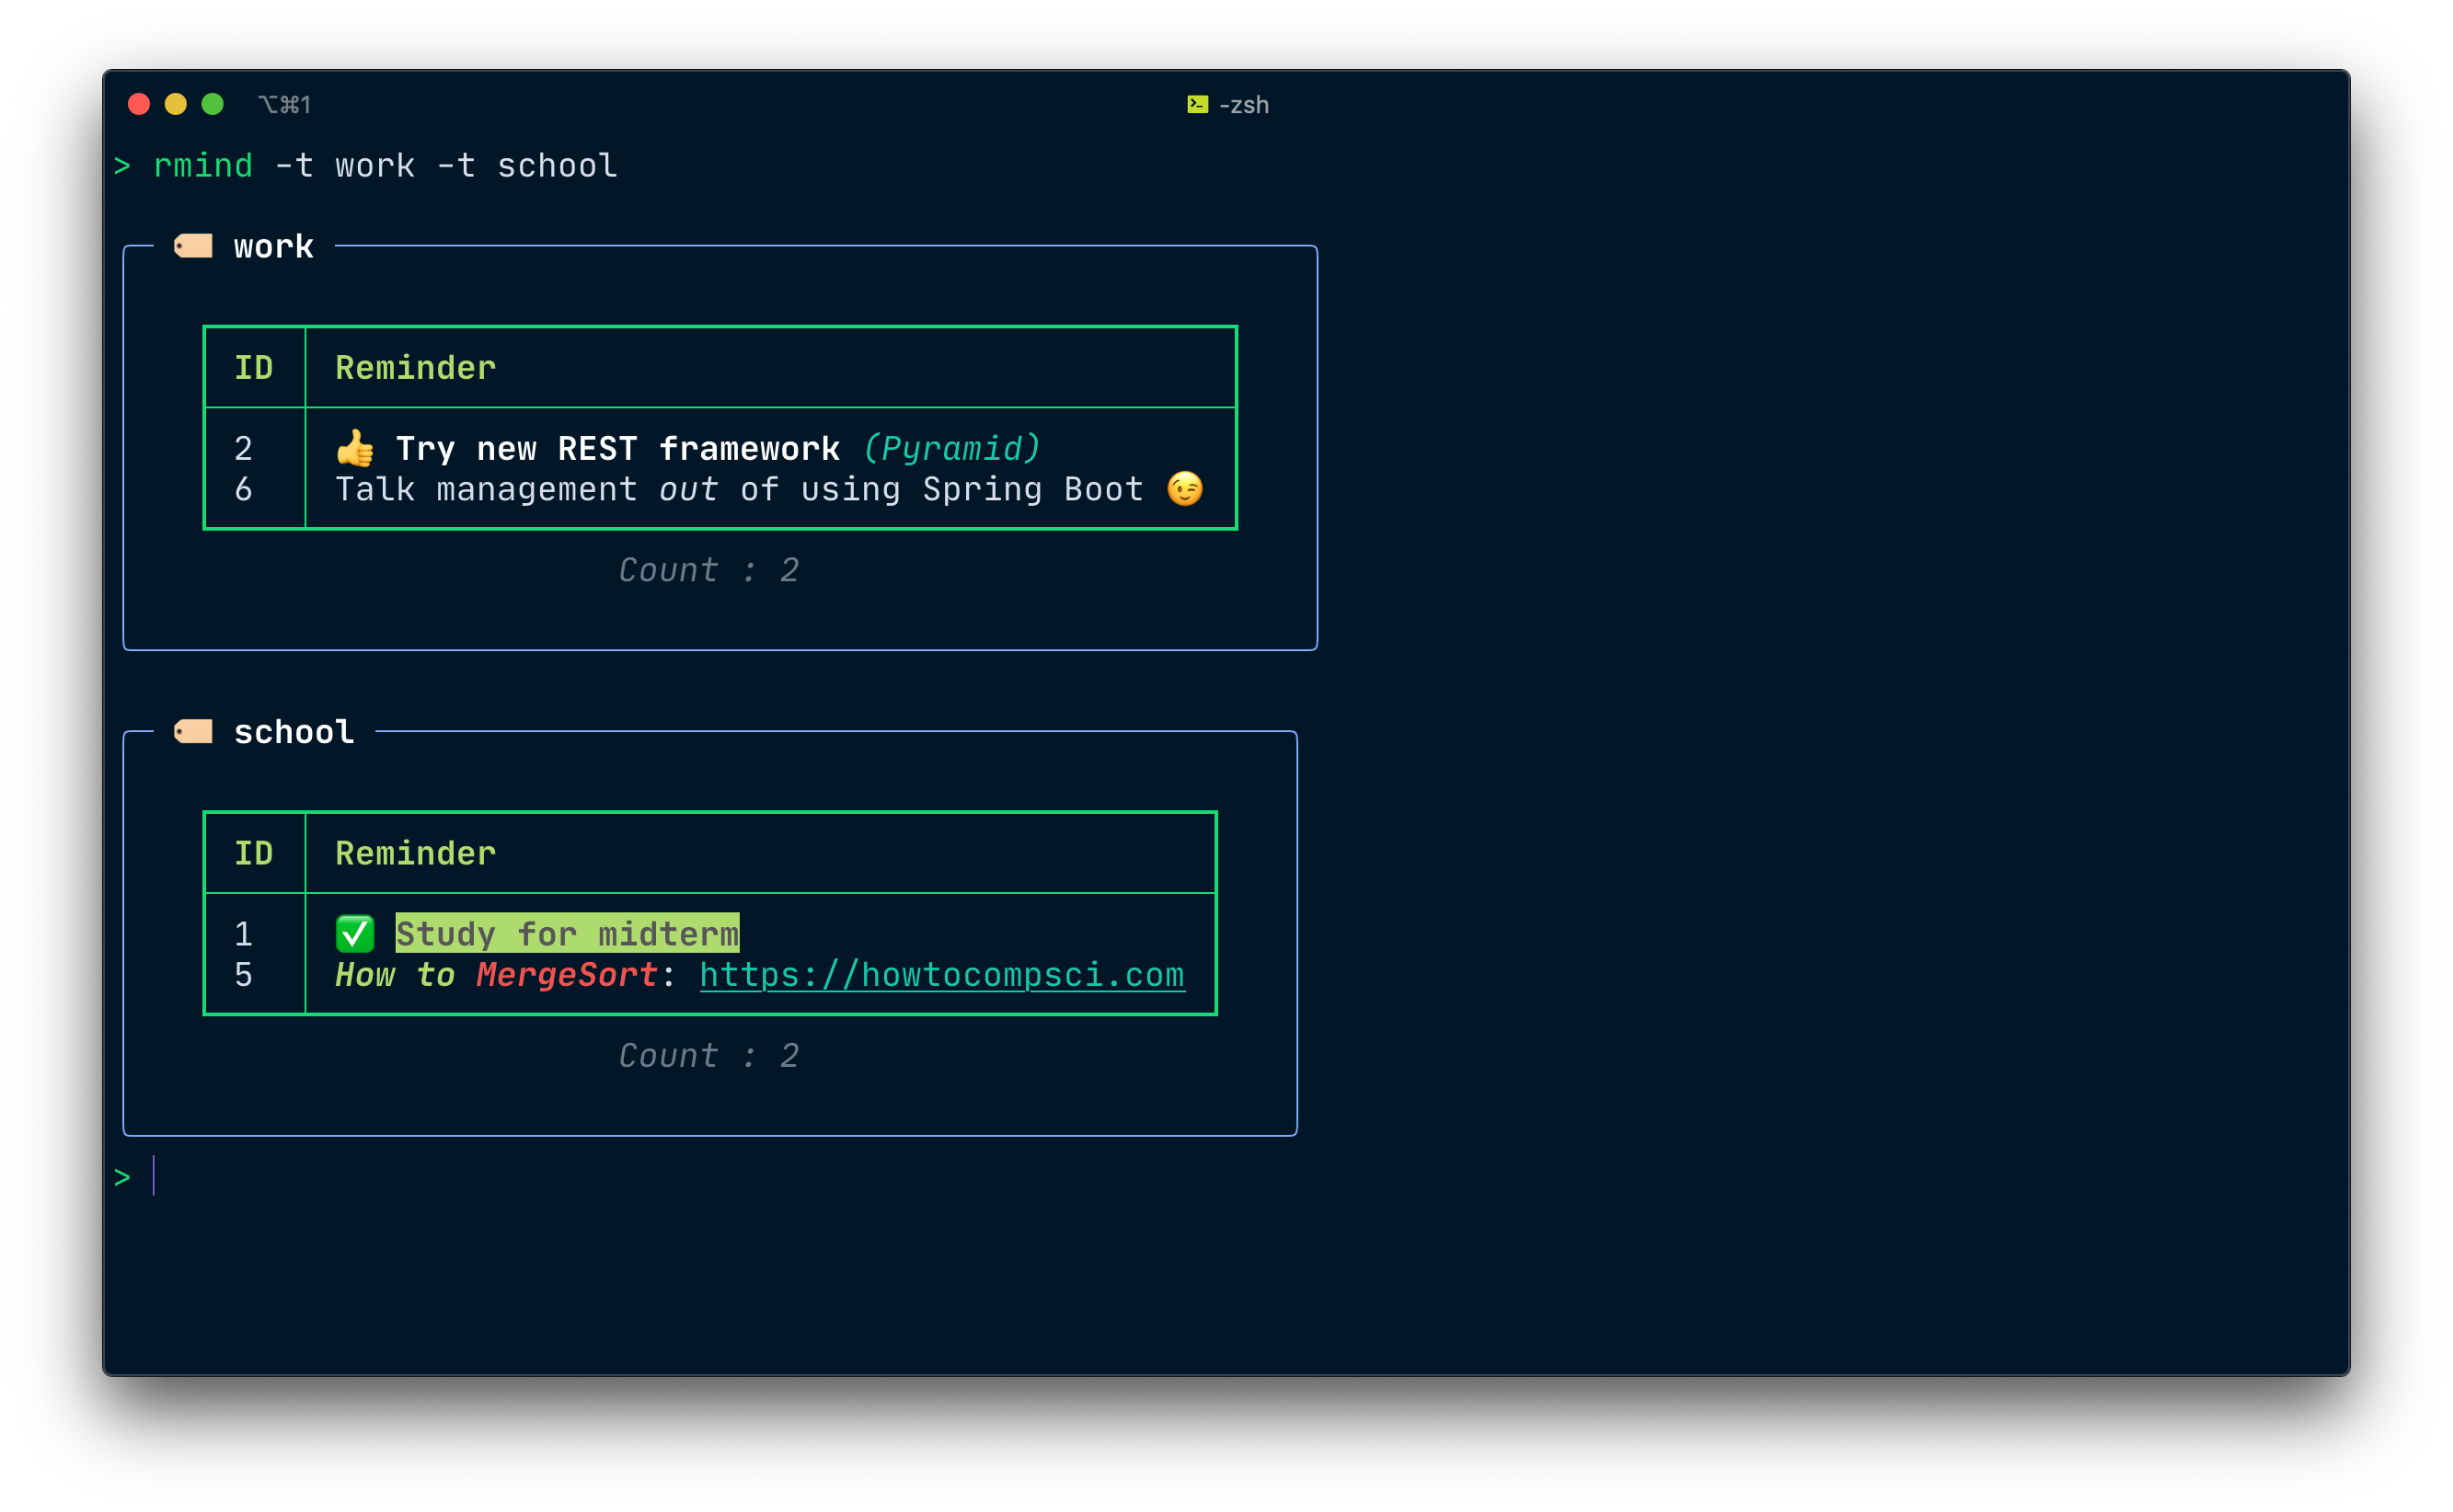Click the ⌥⌘1 shortcut label
Screen dimensions: 2453x1512
coord(284,105)
